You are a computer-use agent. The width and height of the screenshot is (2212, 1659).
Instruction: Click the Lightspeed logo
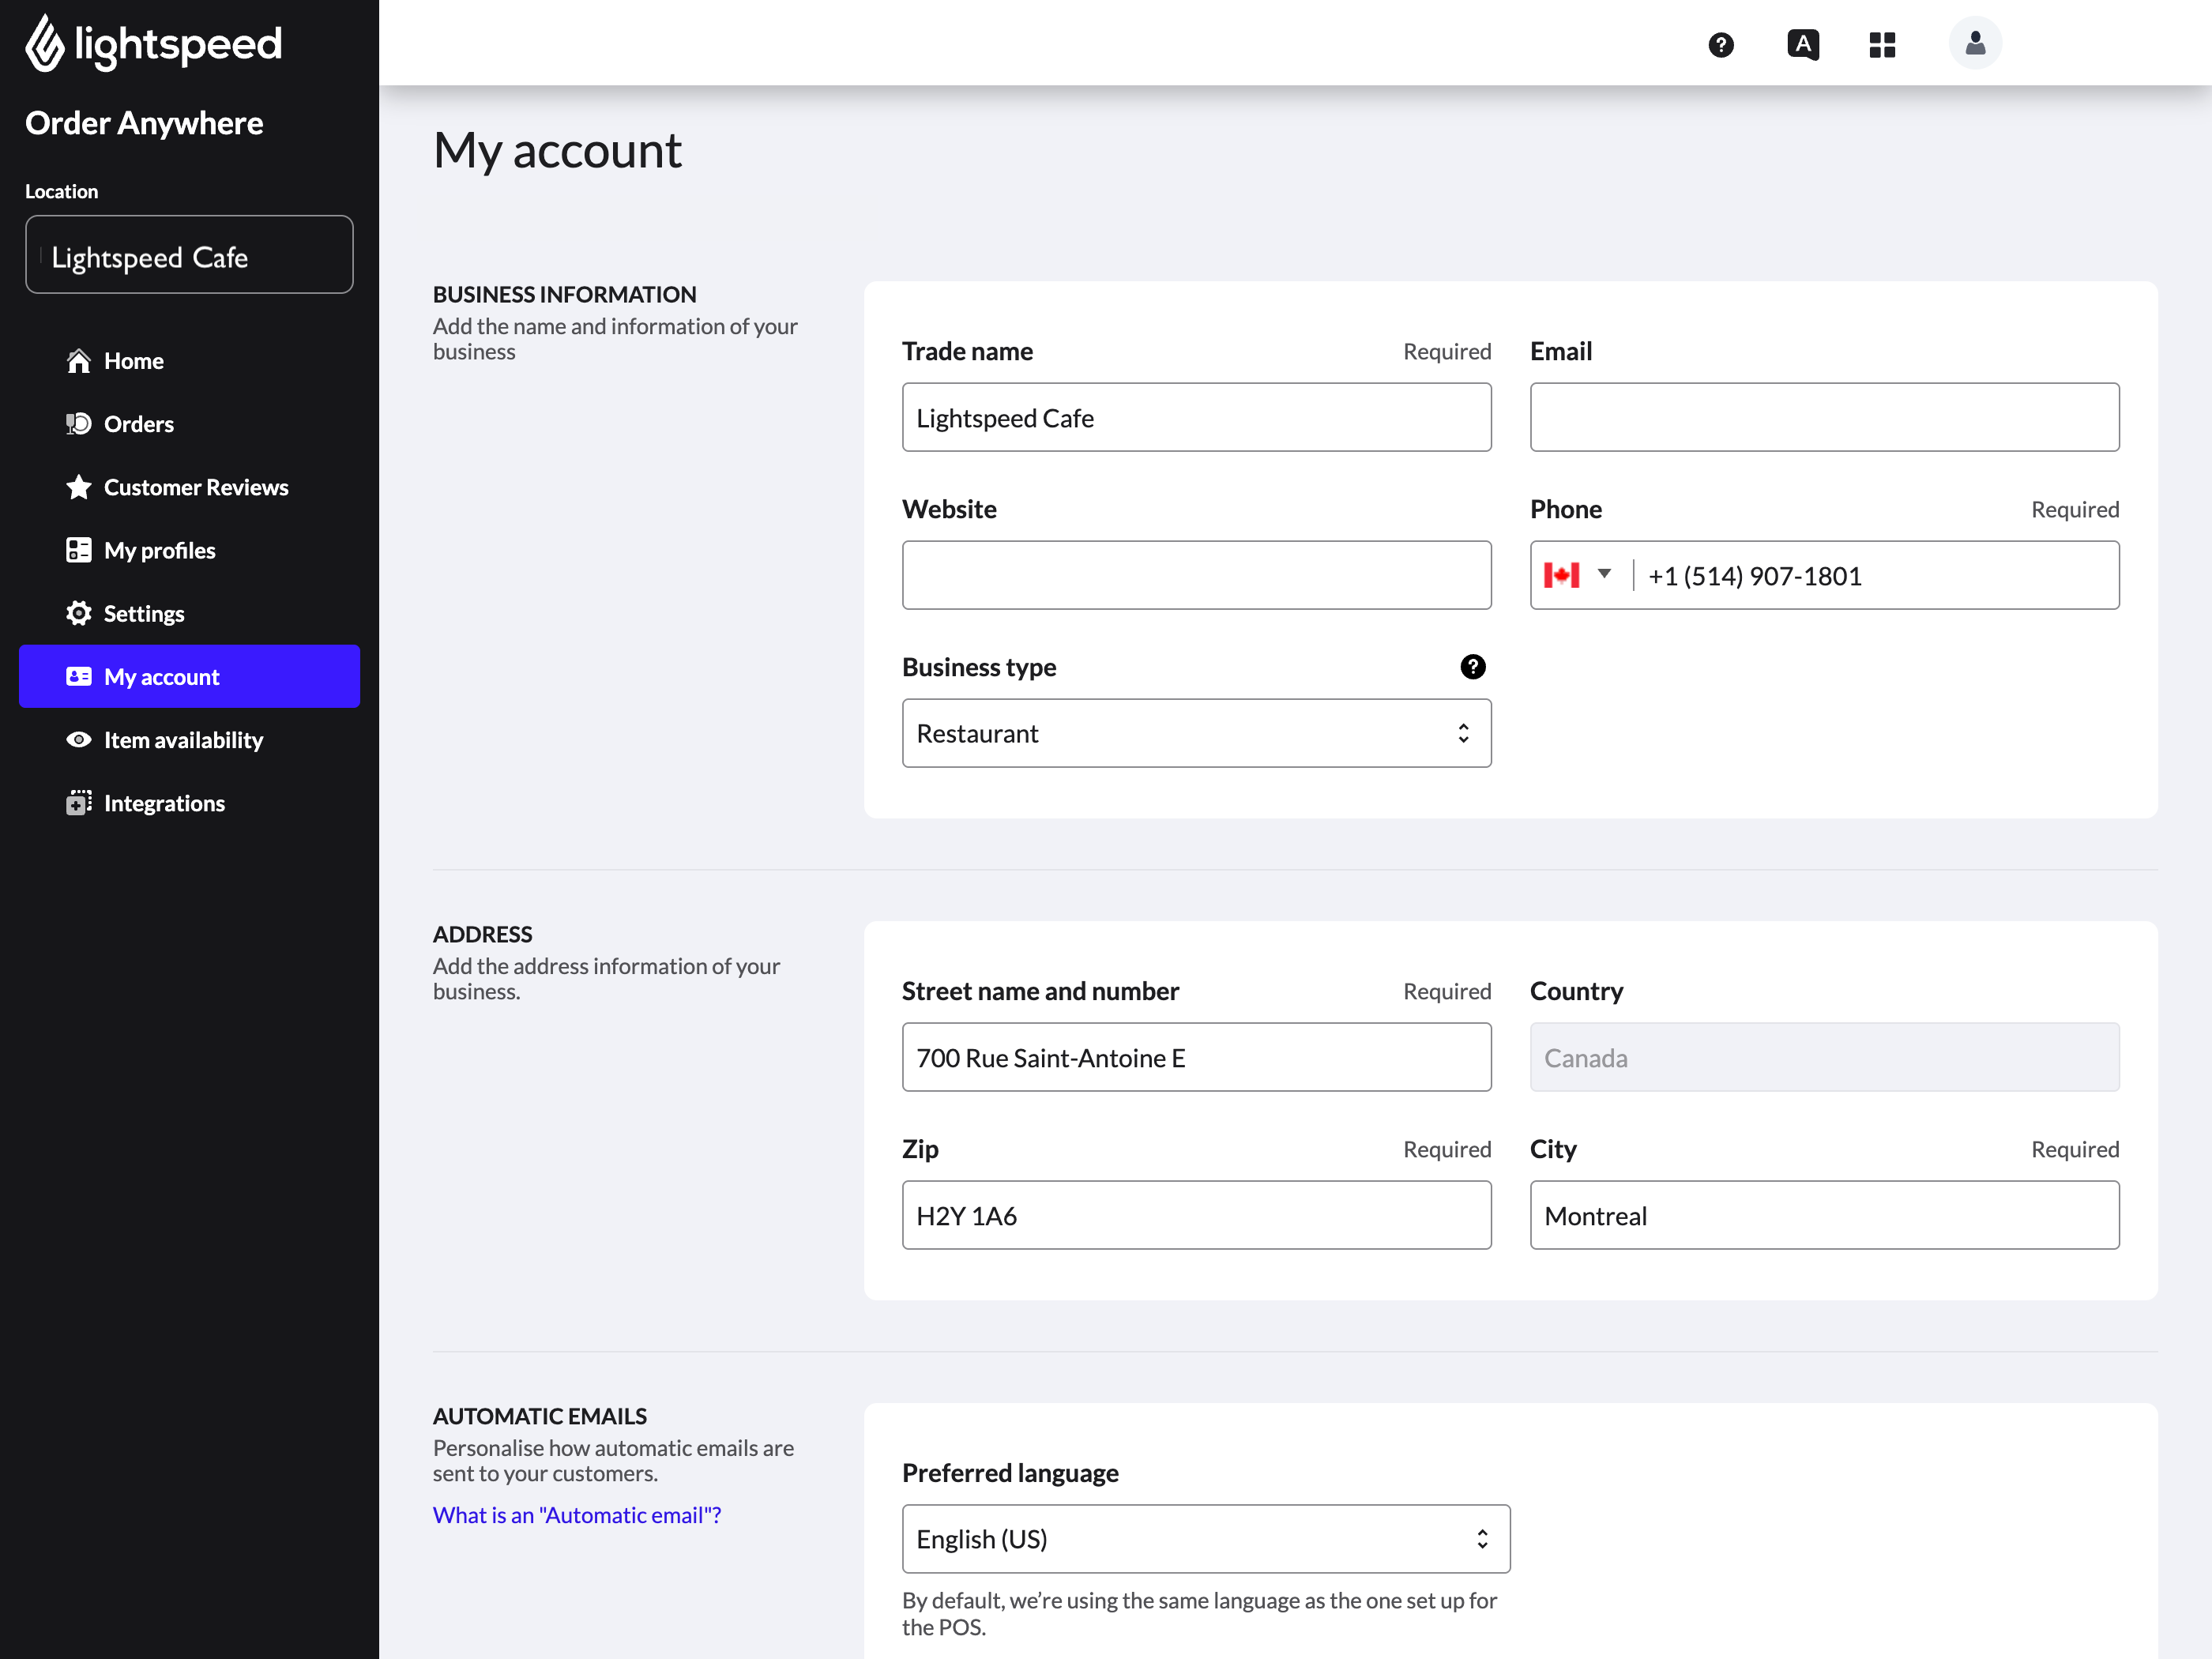point(152,43)
